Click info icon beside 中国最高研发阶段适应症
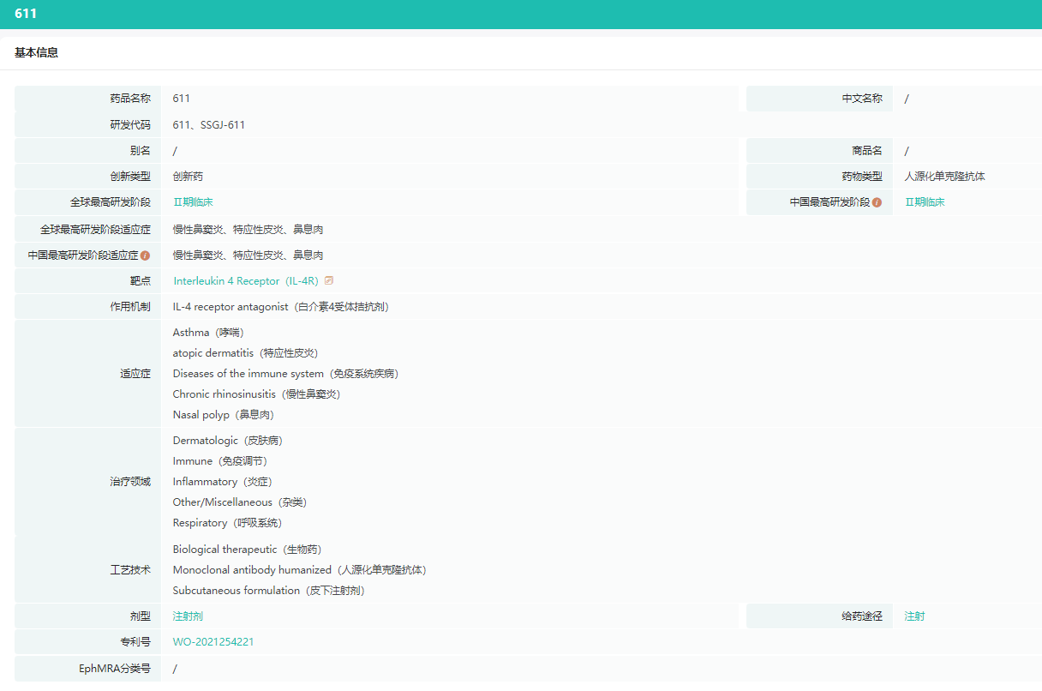Viewport: 1042px width, 691px height. tap(145, 255)
